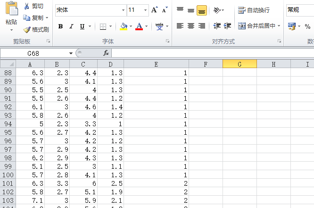Increase font size with the large A icon
The height and width of the screenshot is (208, 314).
click(x=154, y=10)
